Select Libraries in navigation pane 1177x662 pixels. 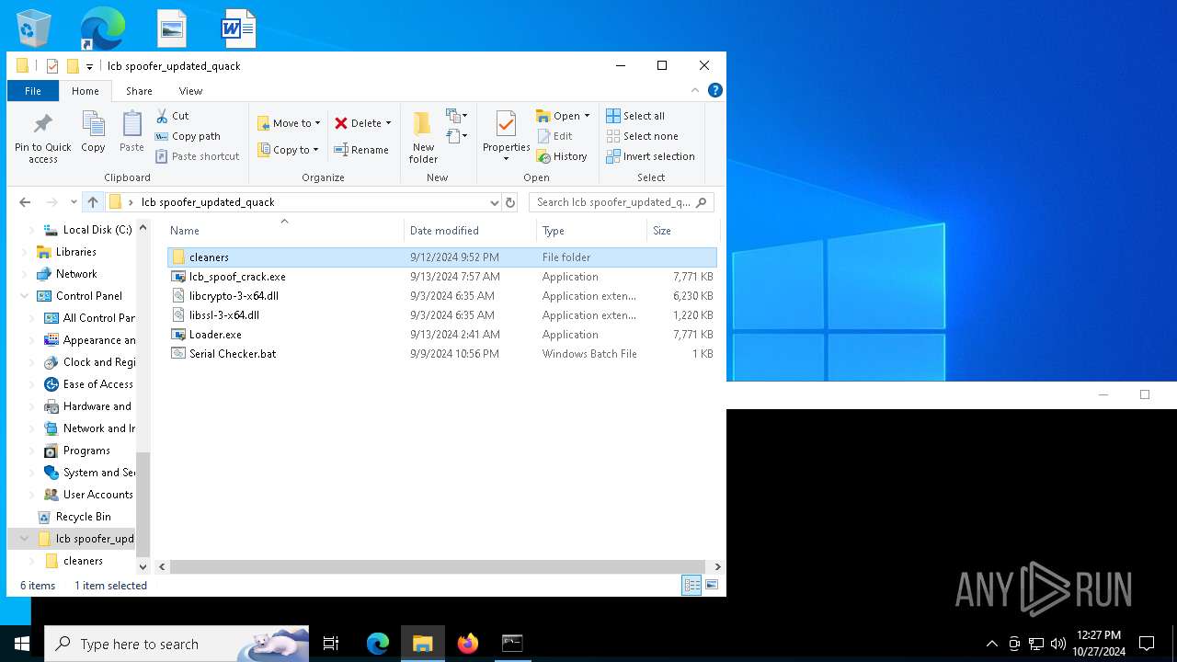(x=75, y=252)
